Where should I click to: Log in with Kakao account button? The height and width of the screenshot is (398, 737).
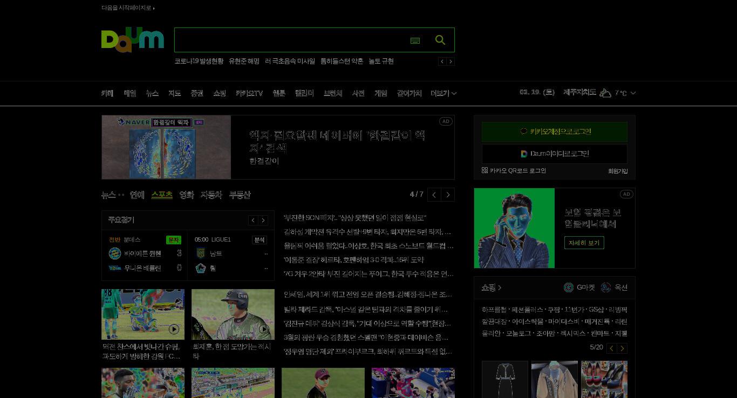(555, 132)
